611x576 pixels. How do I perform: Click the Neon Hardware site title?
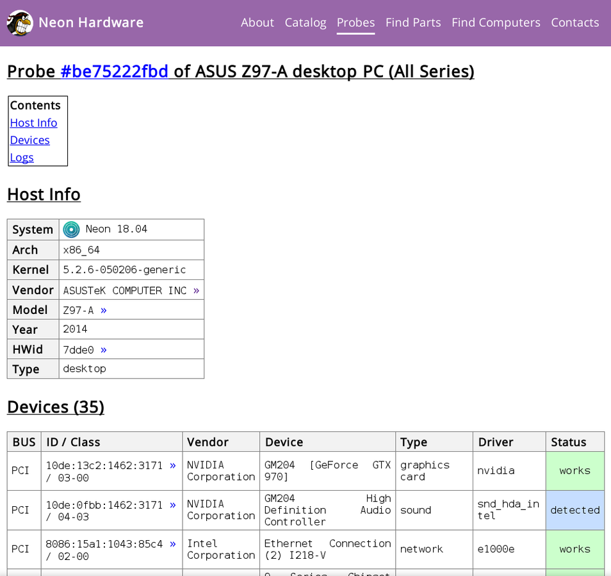point(90,22)
